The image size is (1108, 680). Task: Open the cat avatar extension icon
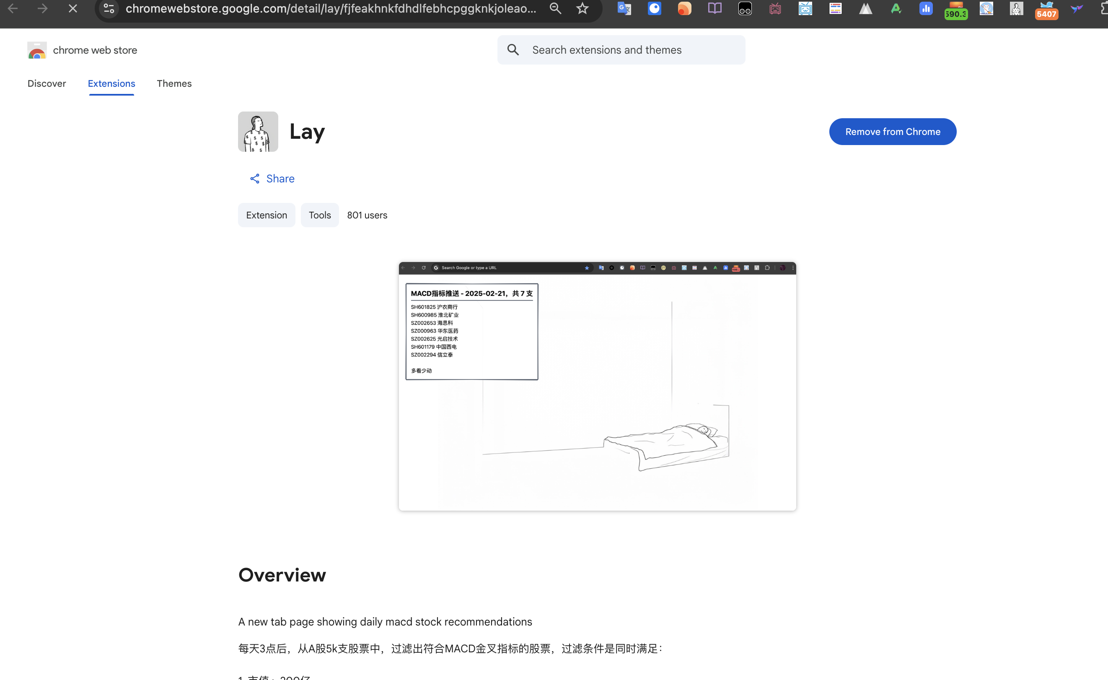pyautogui.click(x=986, y=8)
